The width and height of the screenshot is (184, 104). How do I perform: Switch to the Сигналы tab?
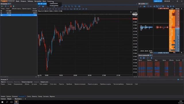tap(46, 96)
